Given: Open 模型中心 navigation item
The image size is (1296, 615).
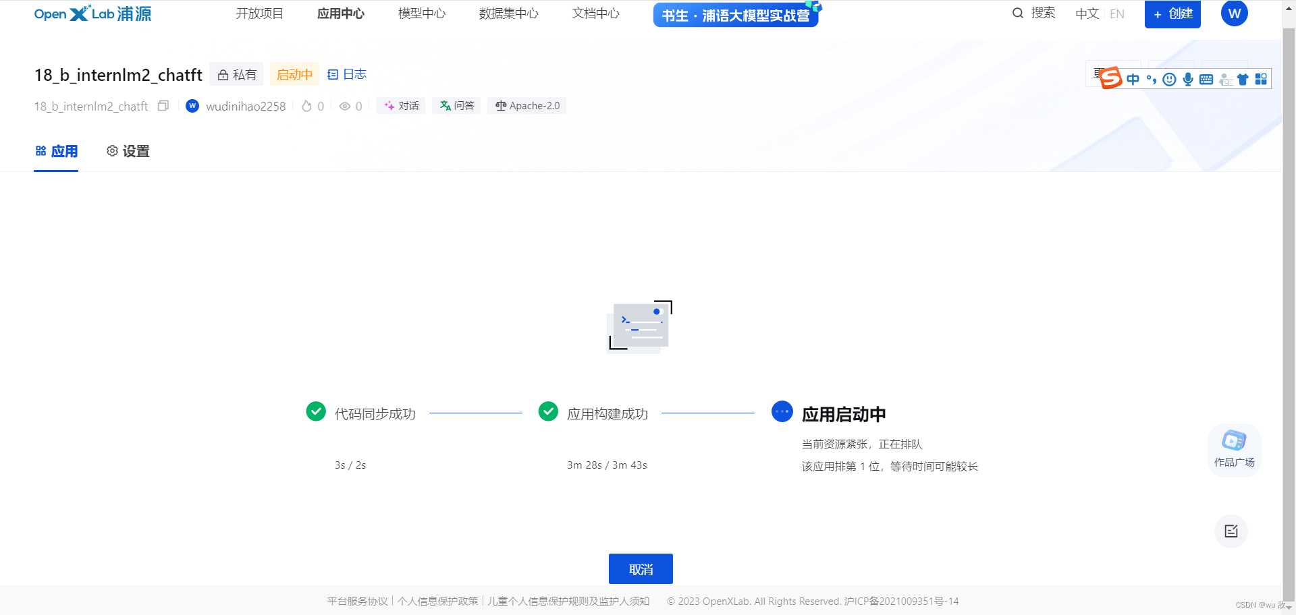Looking at the screenshot, I should [x=422, y=13].
